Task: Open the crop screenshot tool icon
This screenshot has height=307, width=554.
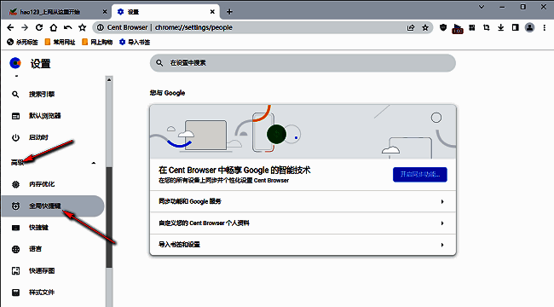Action: click(487, 27)
